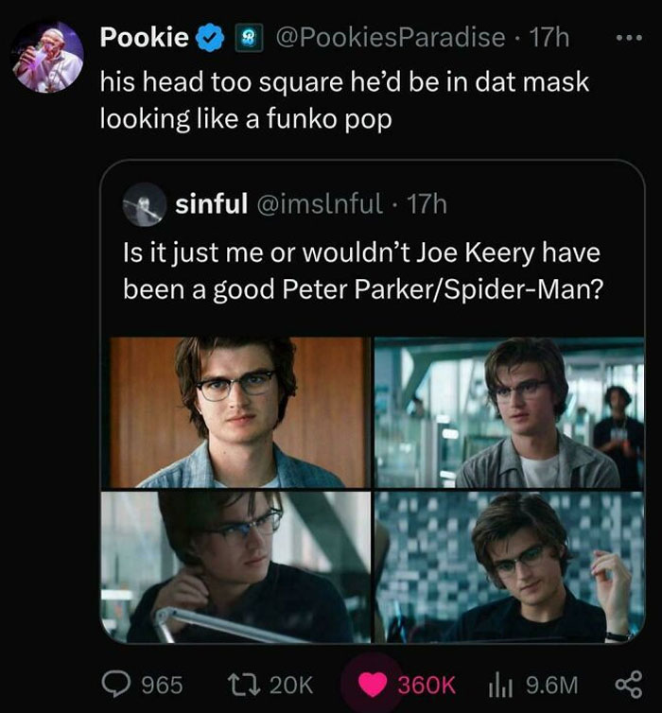
Task: Click the 360K likes count
Action: (427, 685)
